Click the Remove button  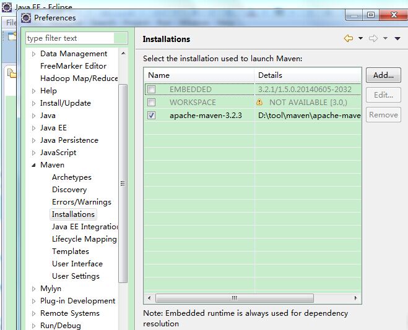383,115
